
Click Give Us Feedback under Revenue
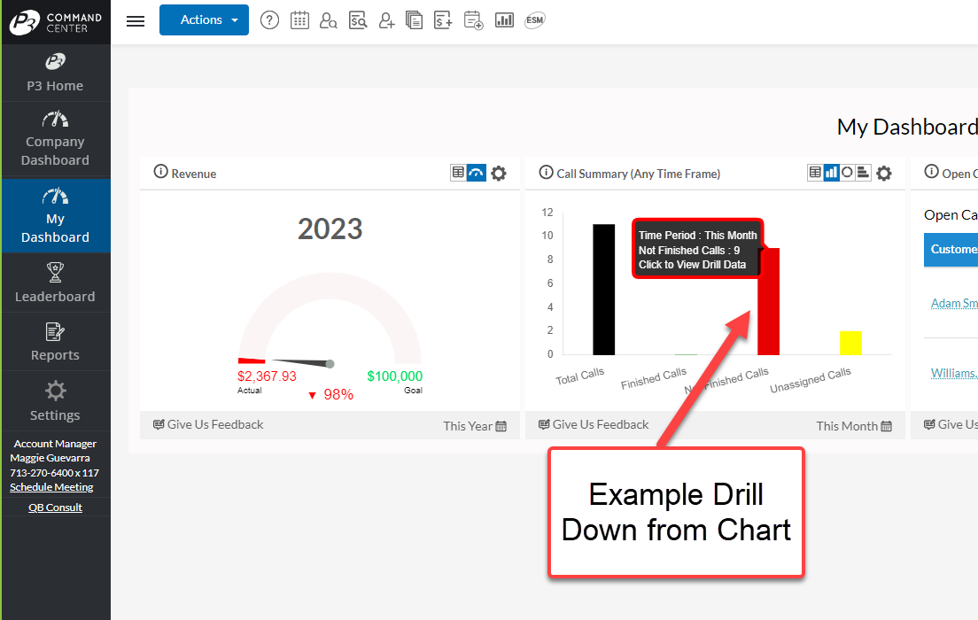[208, 425]
